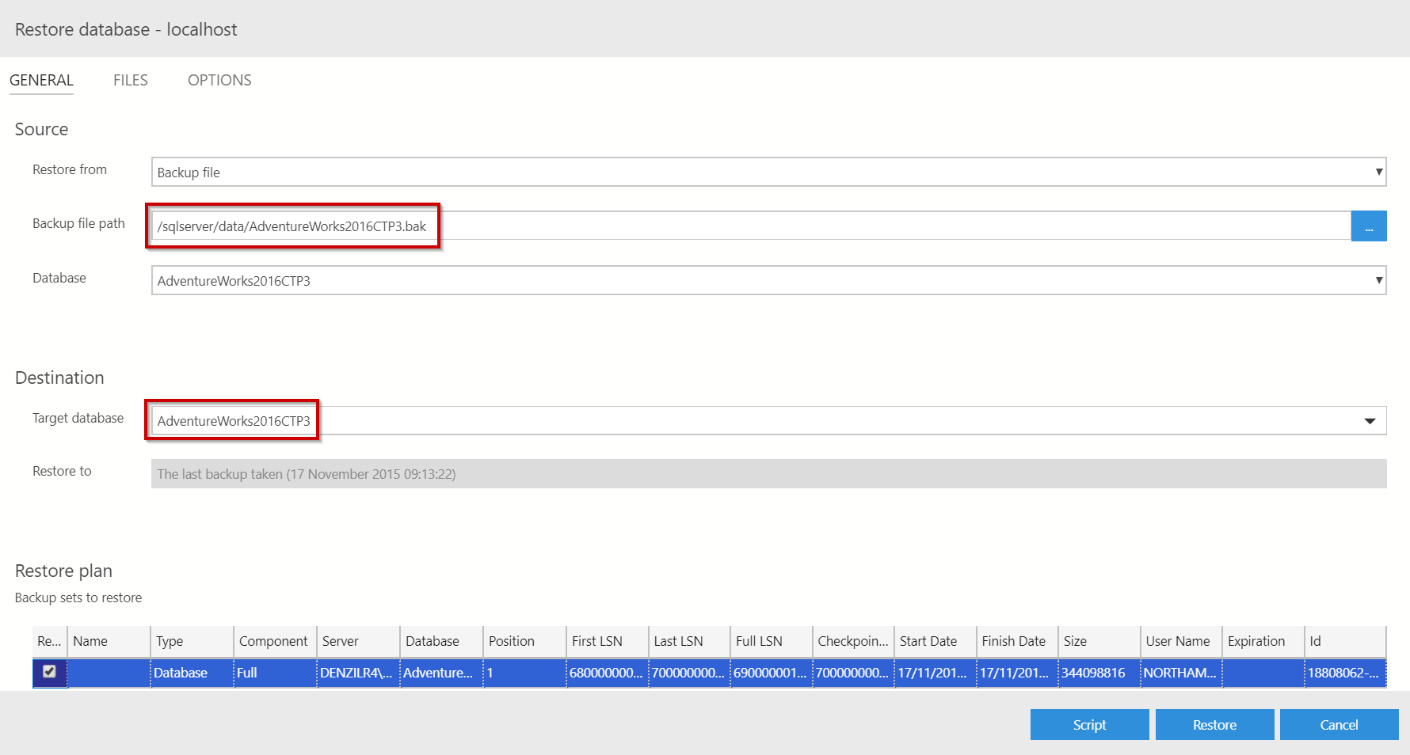Click the Target database text field
The height and width of the screenshot is (755, 1410).
pos(713,421)
